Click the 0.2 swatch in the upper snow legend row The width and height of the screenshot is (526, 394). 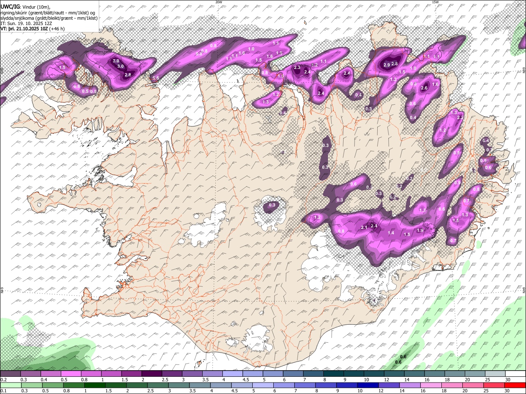point(10,374)
